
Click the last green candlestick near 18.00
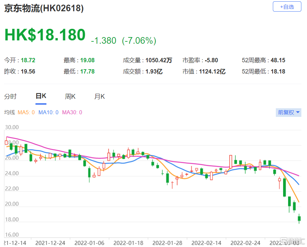[x=299, y=219]
